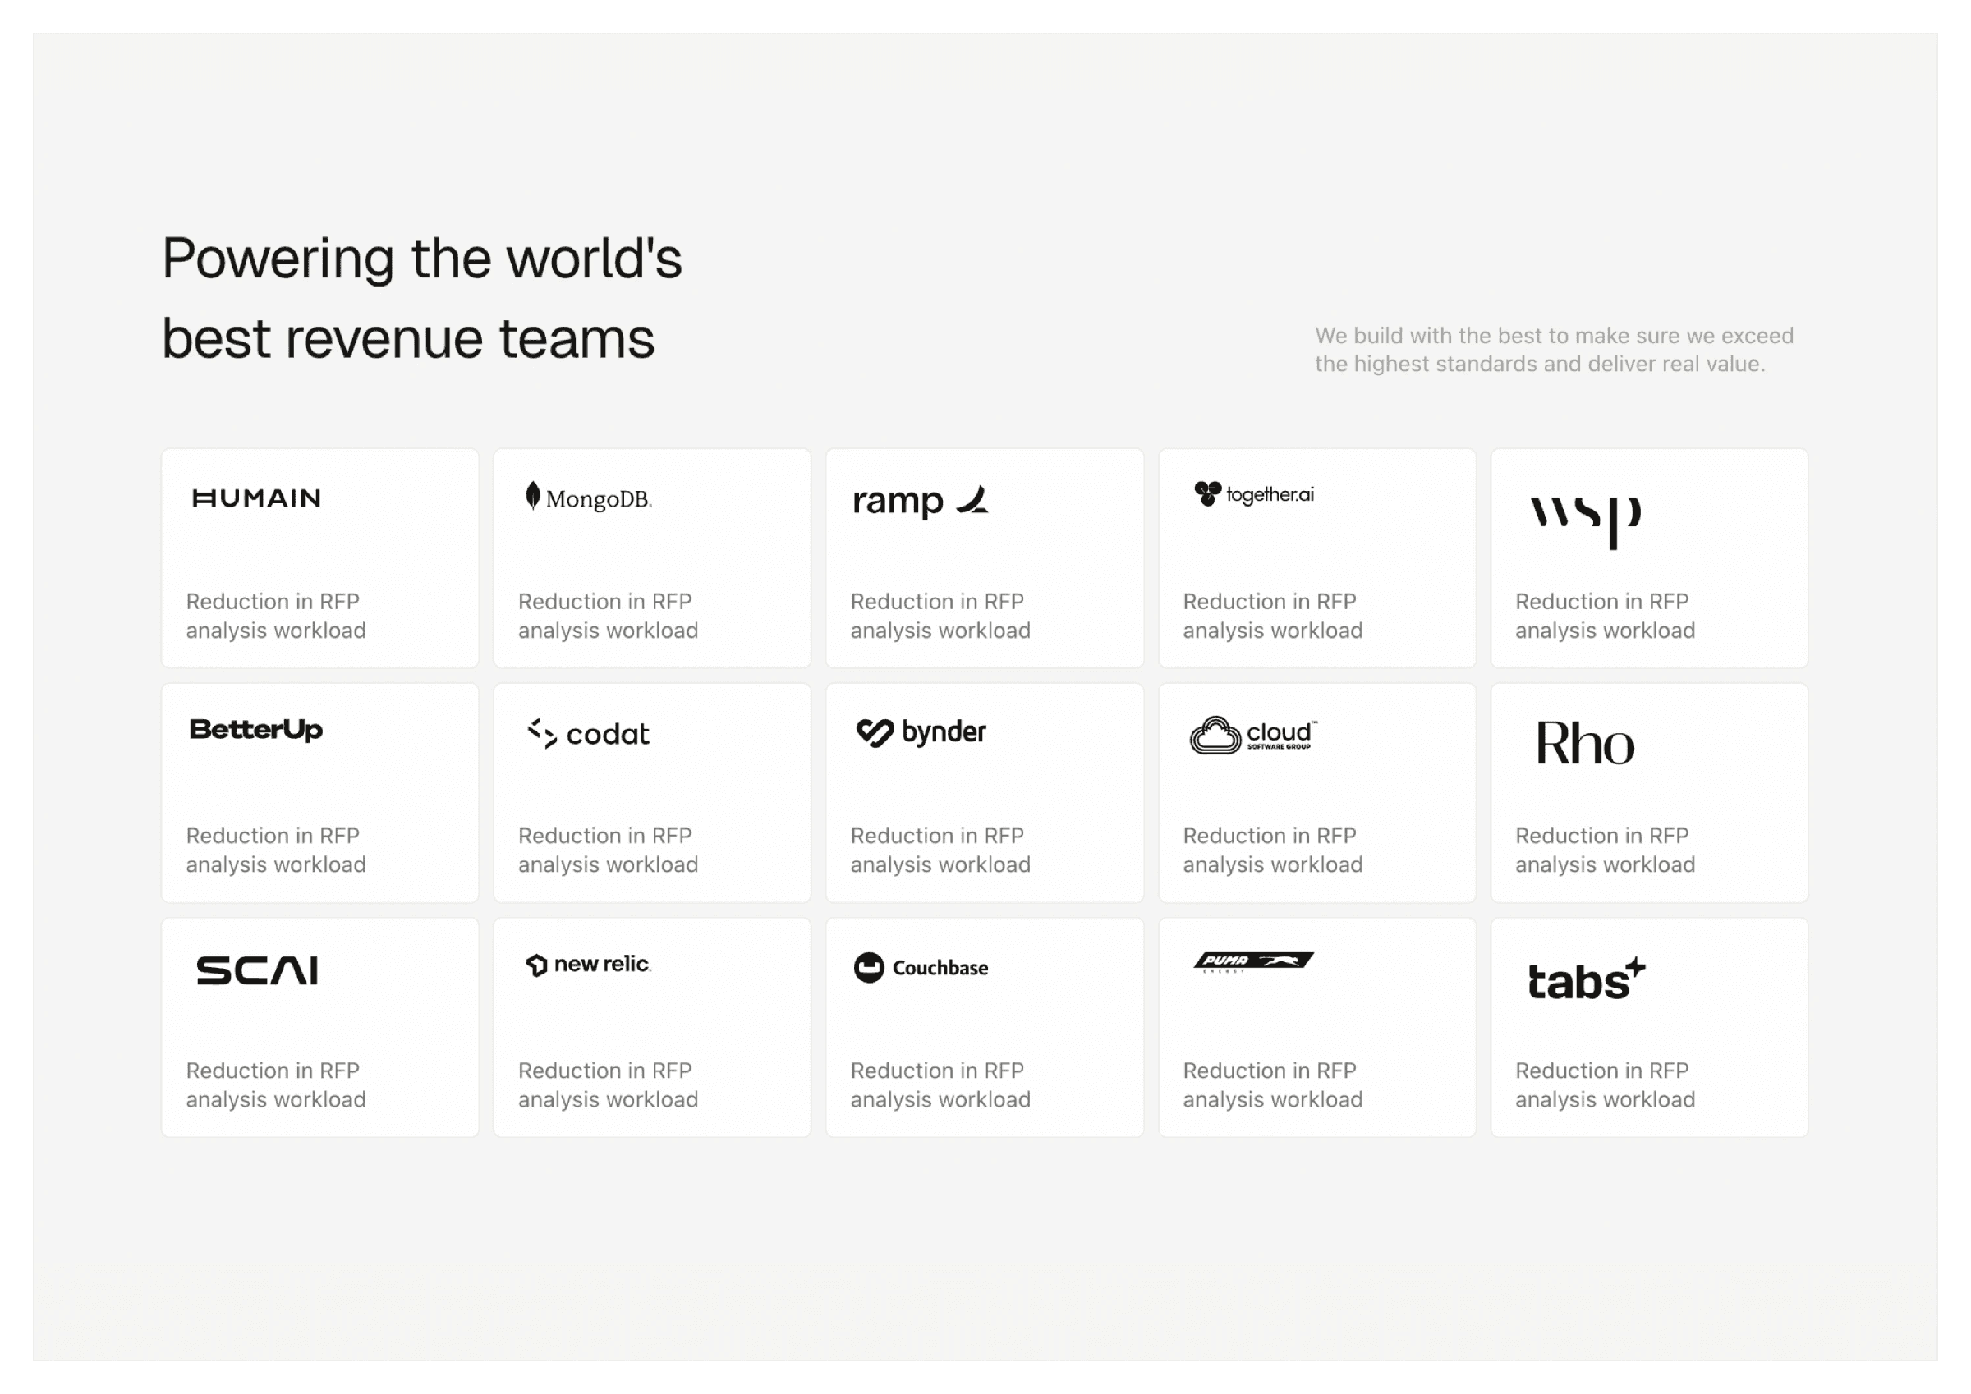The height and width of the screenshot is (1394, 1971).
Task: Click the Puma Energy logo
Action: pos(1252,961)
